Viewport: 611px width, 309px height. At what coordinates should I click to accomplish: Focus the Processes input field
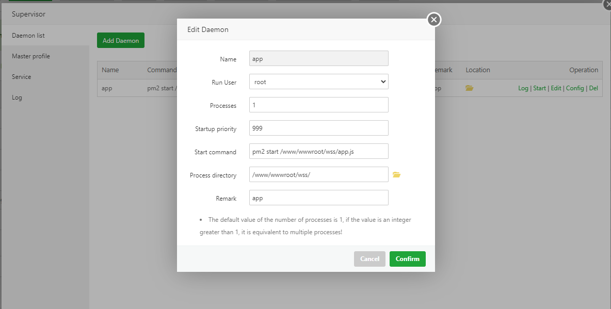pyautogui.click(x=318, y=105)
